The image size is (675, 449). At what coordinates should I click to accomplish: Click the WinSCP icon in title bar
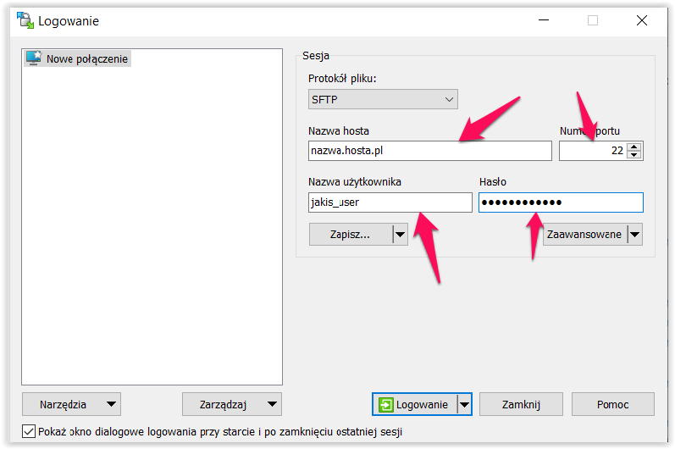point(24,20)
